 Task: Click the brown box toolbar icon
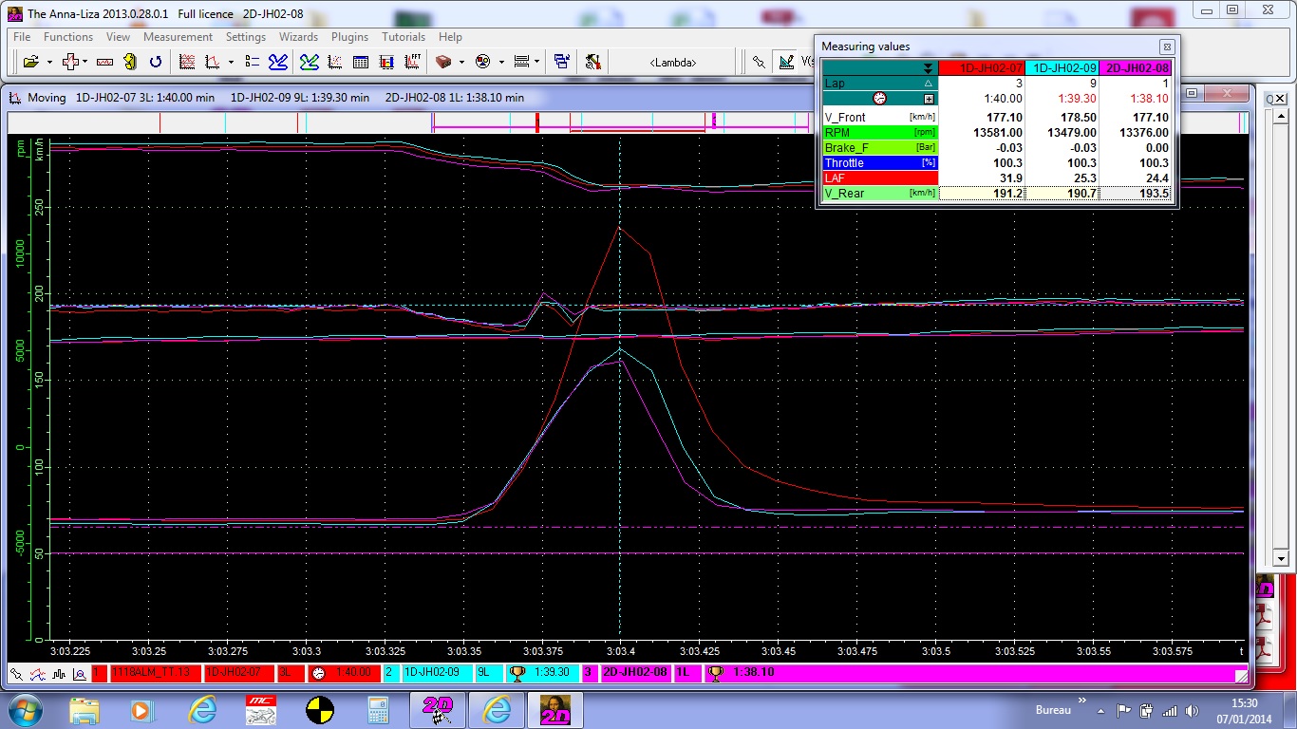(x=443, y=62)
